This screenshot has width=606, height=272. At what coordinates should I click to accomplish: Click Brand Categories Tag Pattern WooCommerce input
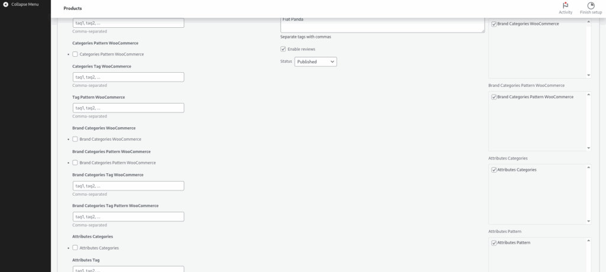point(128,216)
